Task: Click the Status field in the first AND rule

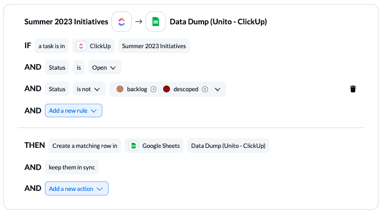Action: coord(57,67)
